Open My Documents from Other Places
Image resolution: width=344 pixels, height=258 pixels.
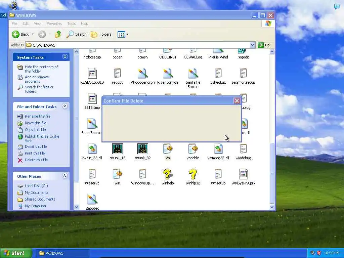[x=37, y=192]
